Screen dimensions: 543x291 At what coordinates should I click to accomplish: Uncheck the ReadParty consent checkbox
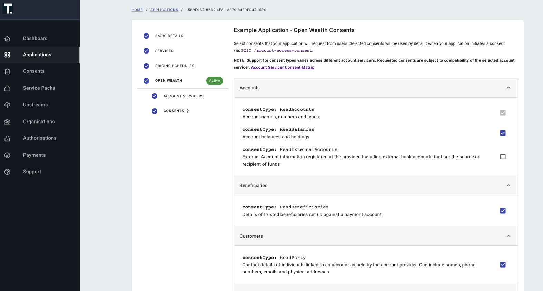503,265
